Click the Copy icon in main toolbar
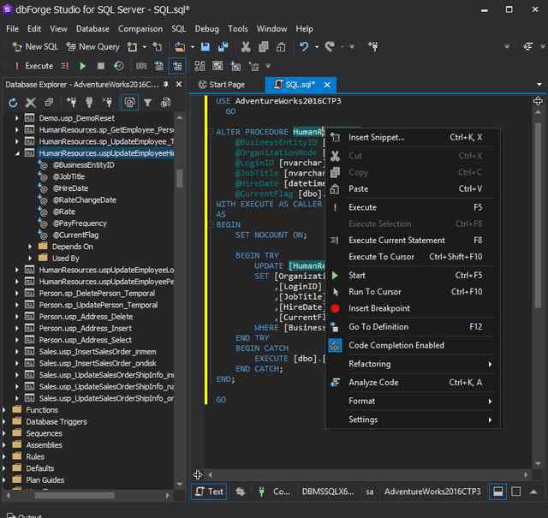 tap(263, 47)
